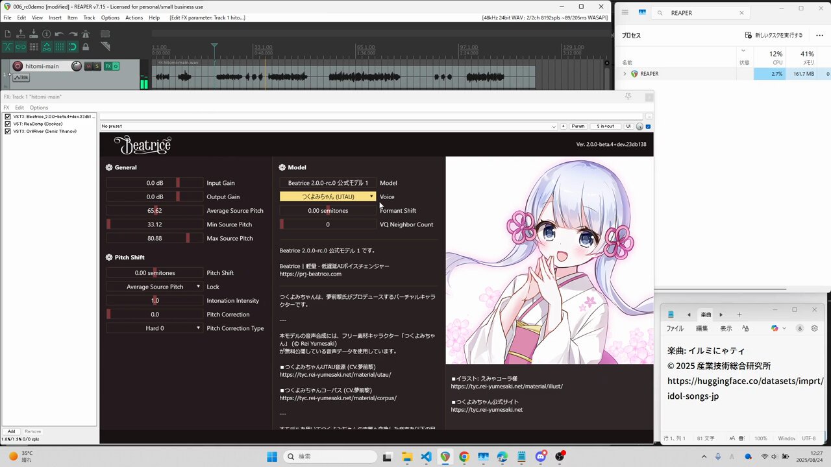Viewport: 831px width, 467px height.
Task: Click the Intonation Intensity slider
Action: pos(155,300)
